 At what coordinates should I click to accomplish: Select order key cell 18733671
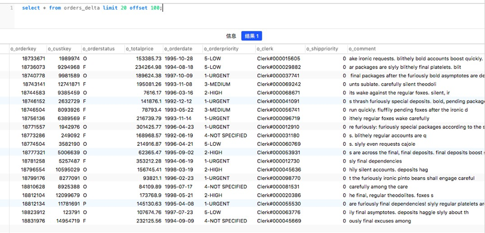[x=34, y=59]
